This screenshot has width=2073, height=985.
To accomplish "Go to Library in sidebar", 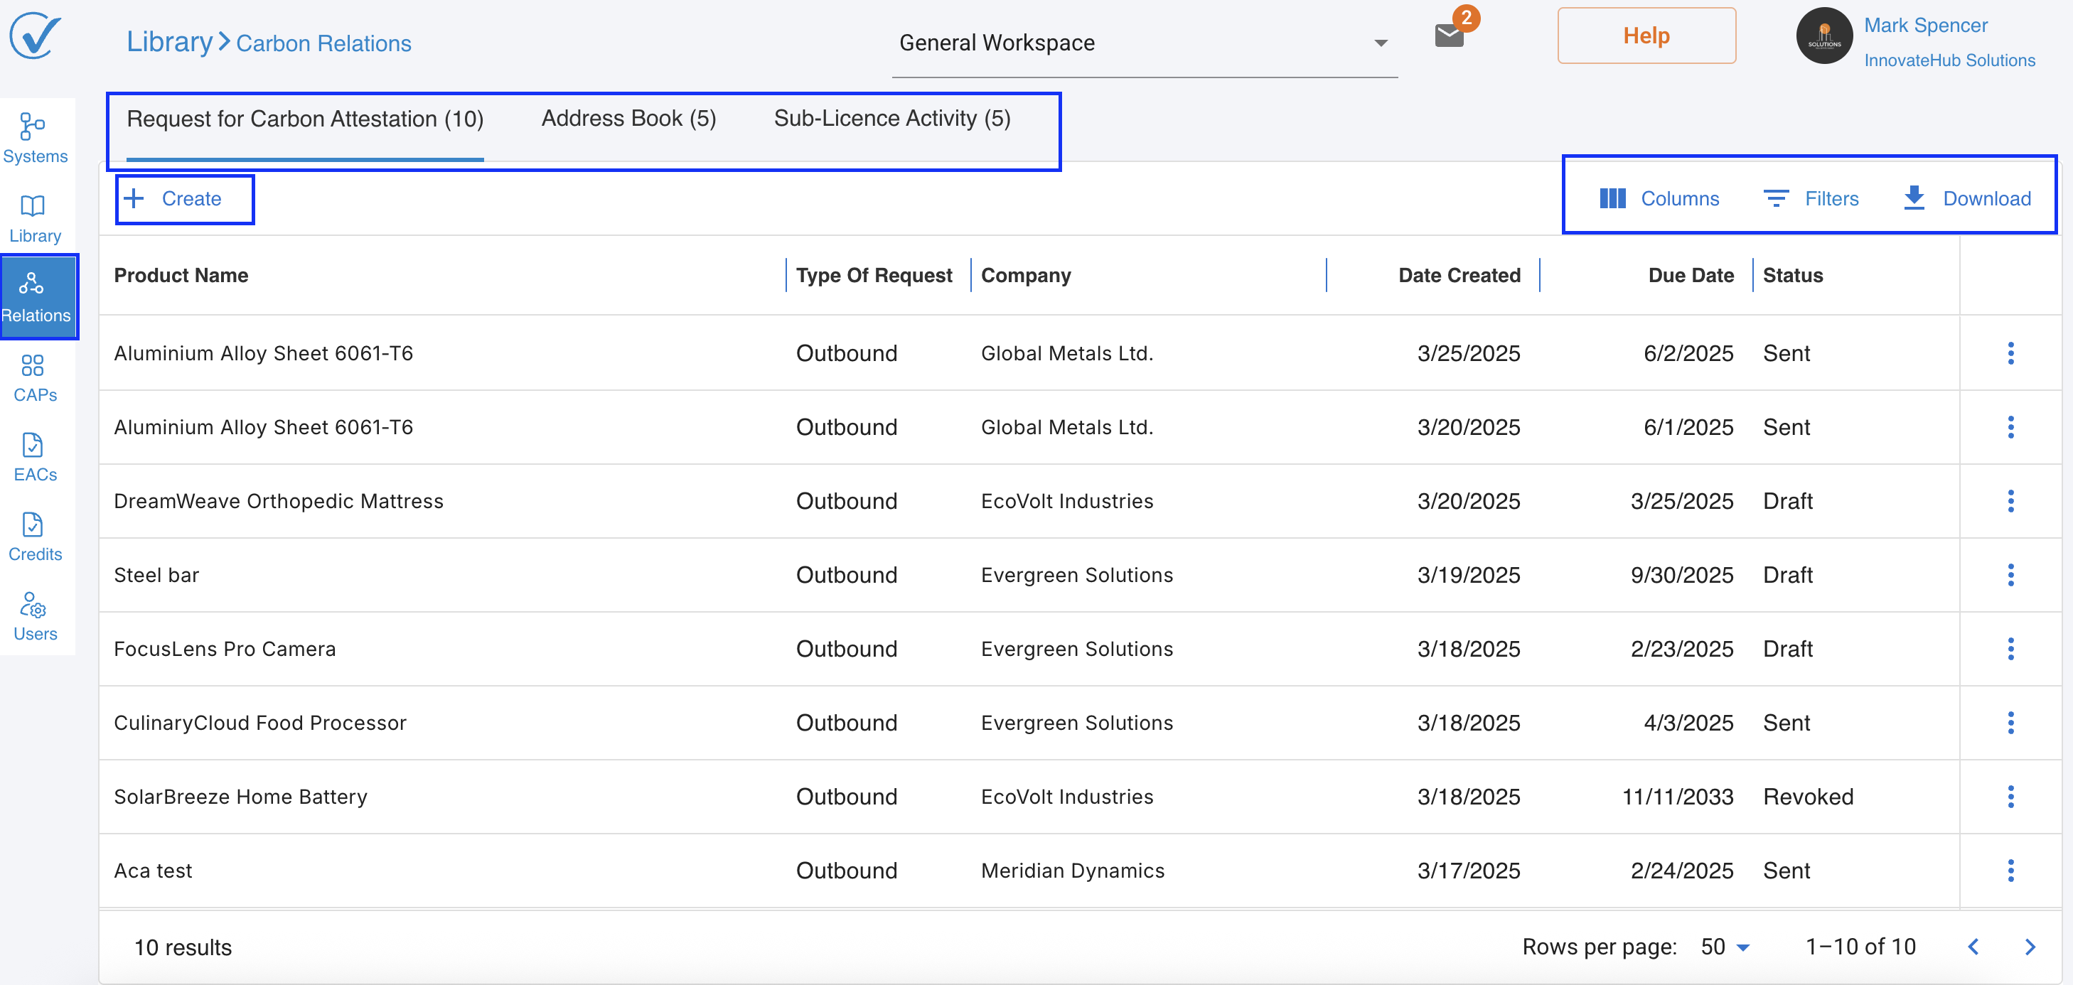I will click(35, 218).
